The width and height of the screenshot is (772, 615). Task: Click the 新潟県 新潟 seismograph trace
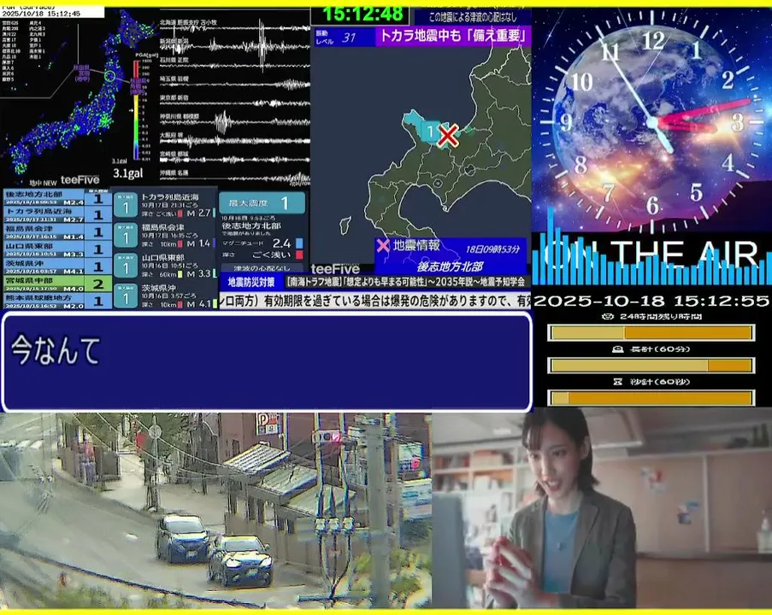point(235,47)
